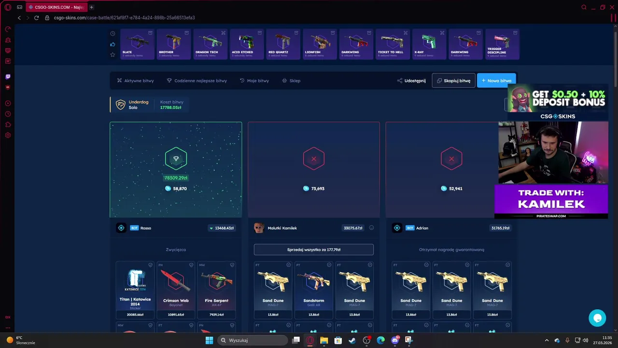
Task: Click the Underdog shield mode icon
Action: point(121,104)
